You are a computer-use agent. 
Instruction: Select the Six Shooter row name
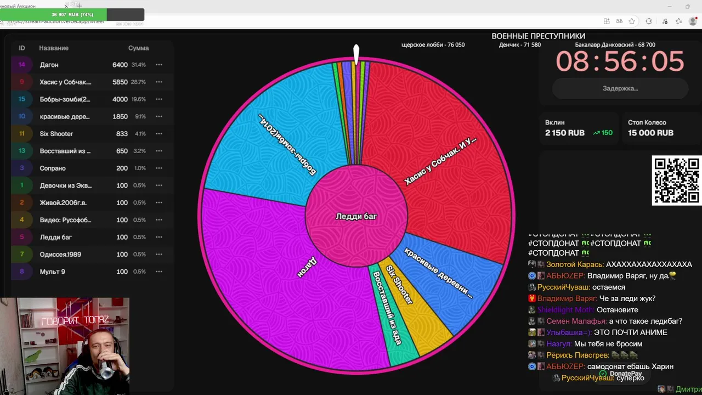56,134
